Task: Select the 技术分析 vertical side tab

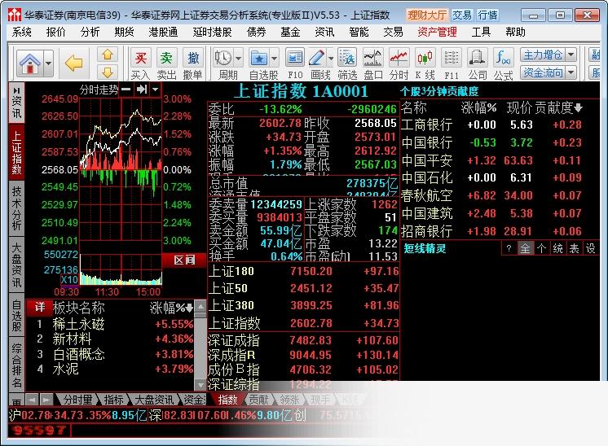Action: coord(16,208)
